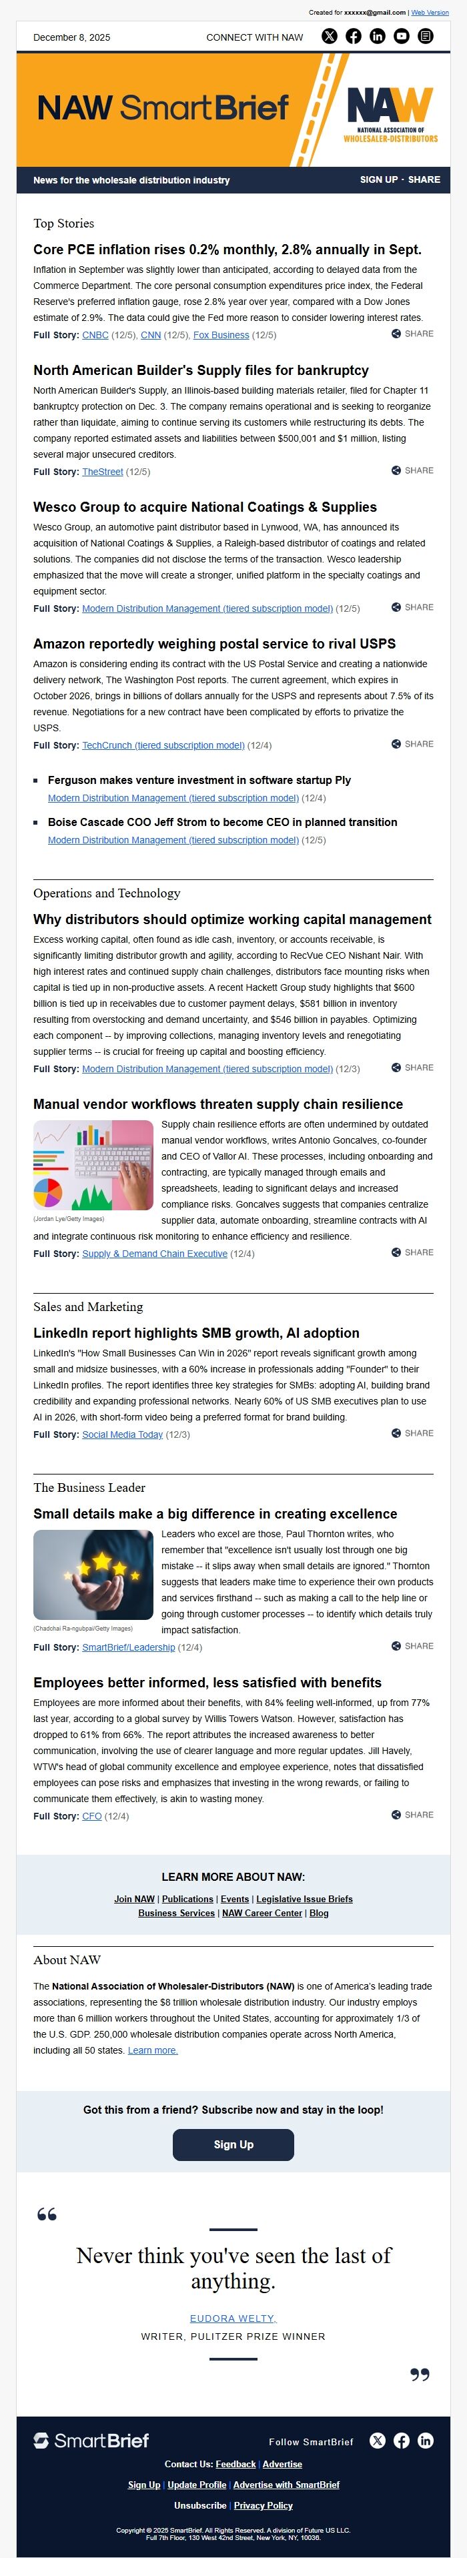
Task: Click the footer SmartBrief LinkedIn icon
Action: (x=425, y=2441)
